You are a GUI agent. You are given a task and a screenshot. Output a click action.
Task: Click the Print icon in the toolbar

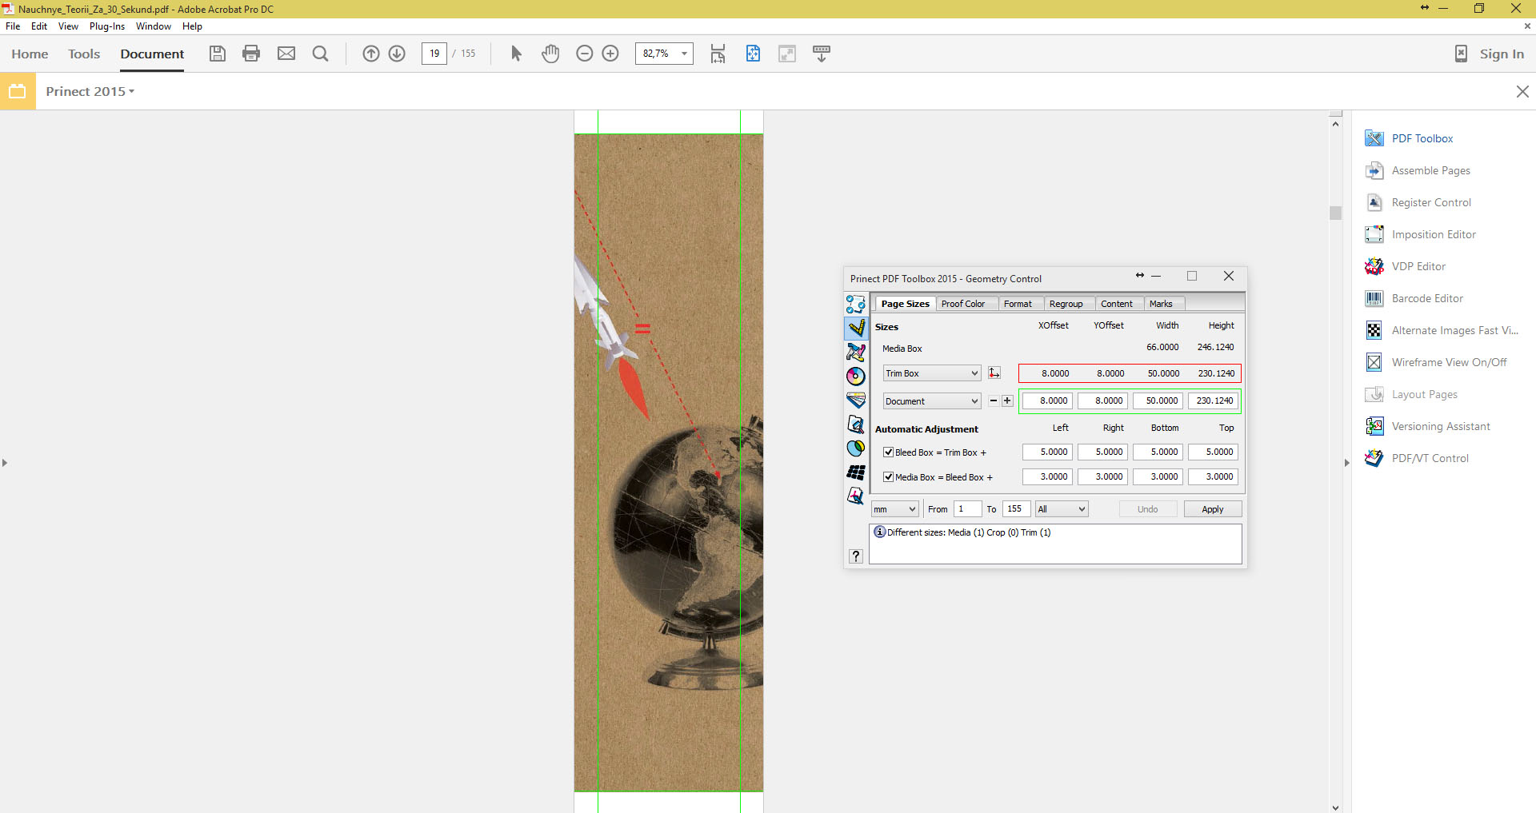tap(251, 54)
